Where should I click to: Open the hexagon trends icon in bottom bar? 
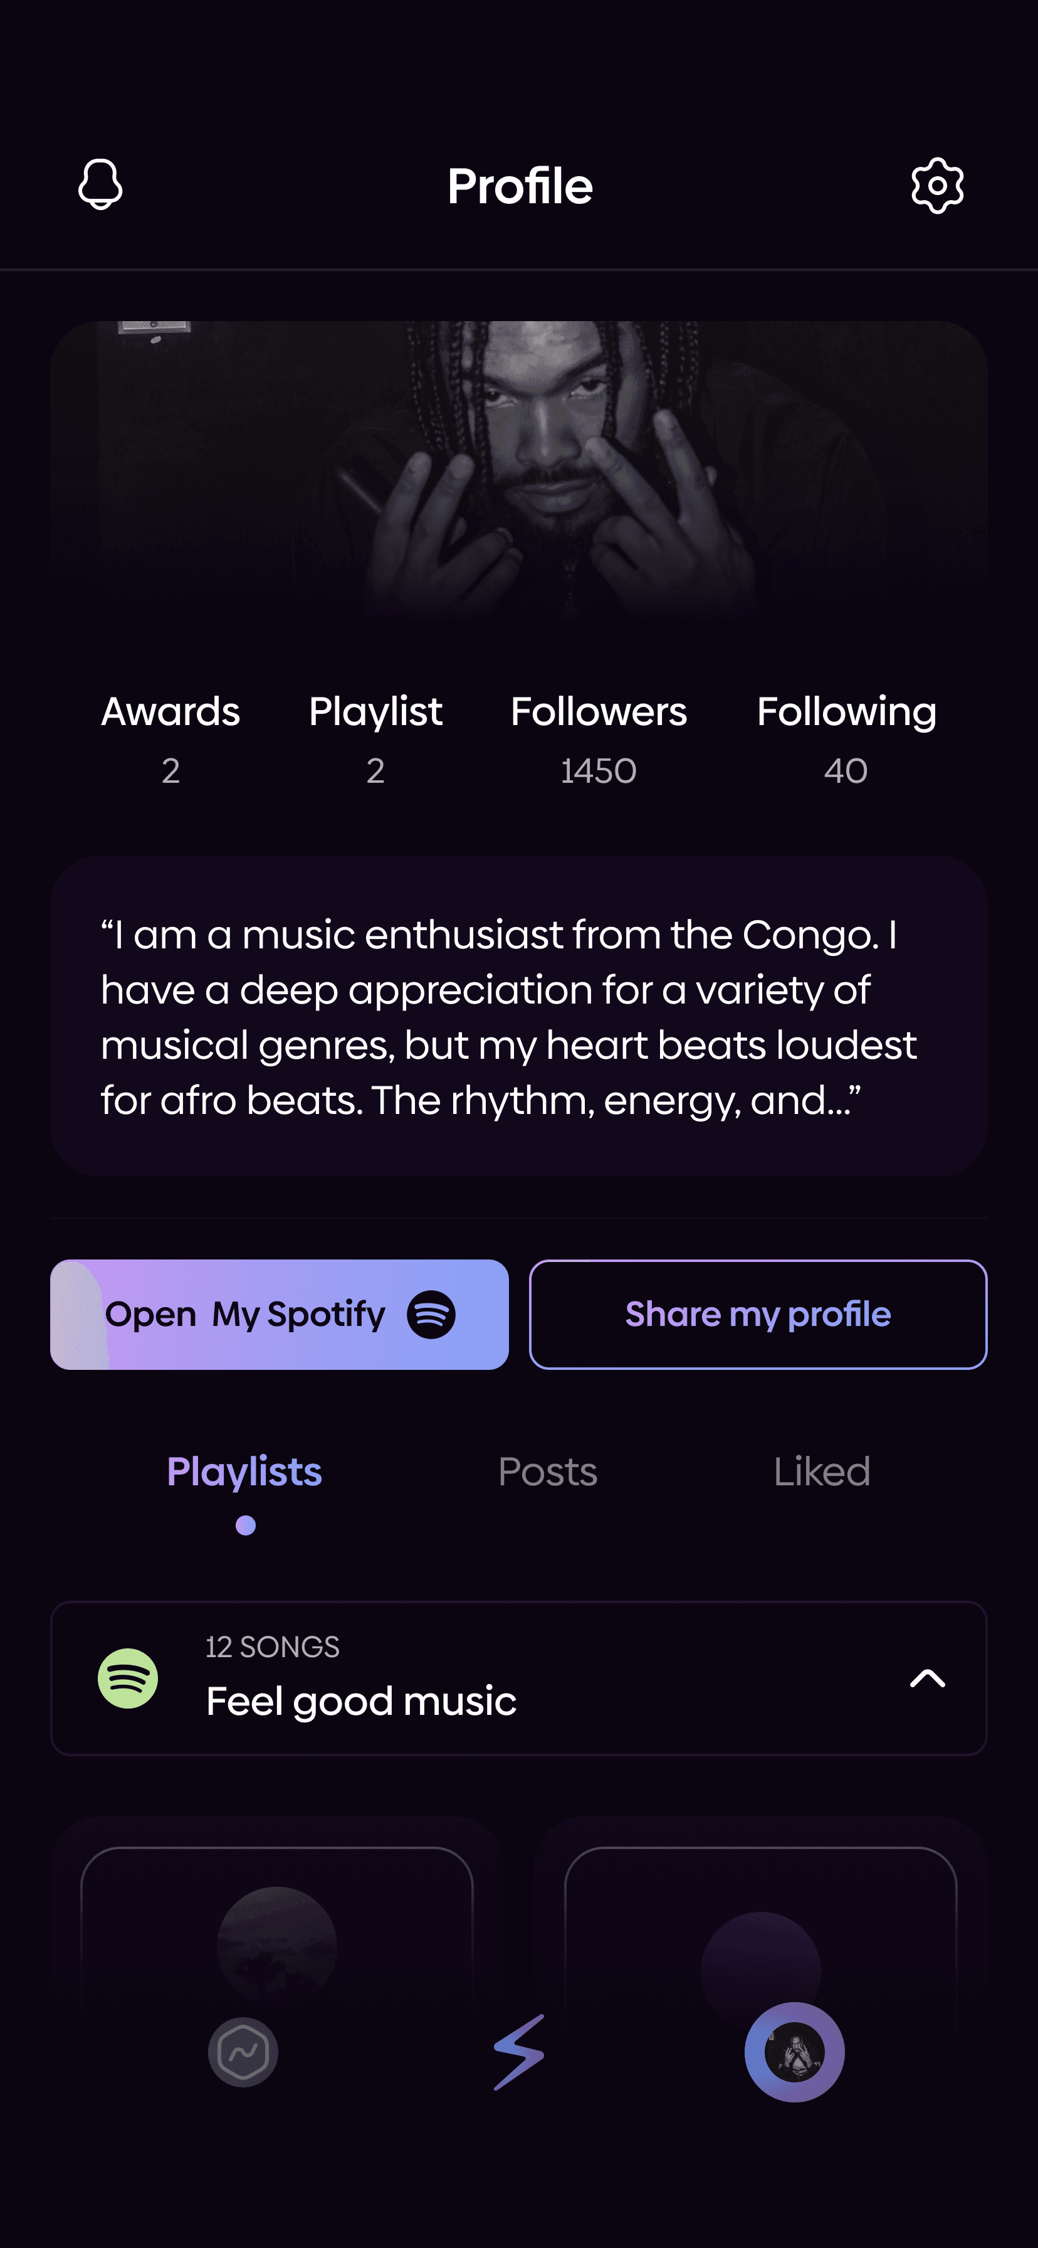[x=243, y=2052]
